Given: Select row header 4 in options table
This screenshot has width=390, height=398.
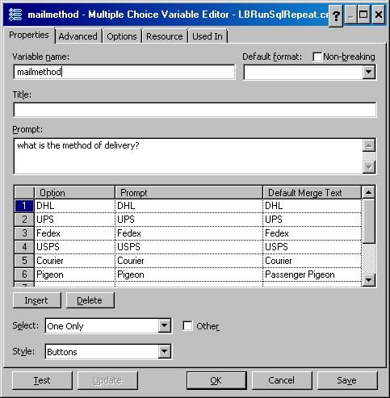Looking at the screenshot, I should 24,247.
